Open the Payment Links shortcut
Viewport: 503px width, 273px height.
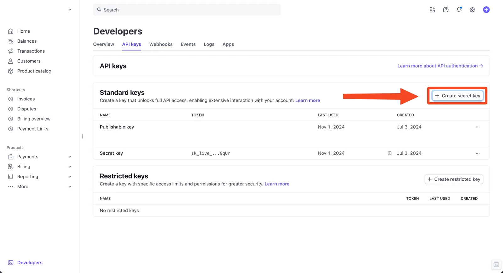[33, 129]
